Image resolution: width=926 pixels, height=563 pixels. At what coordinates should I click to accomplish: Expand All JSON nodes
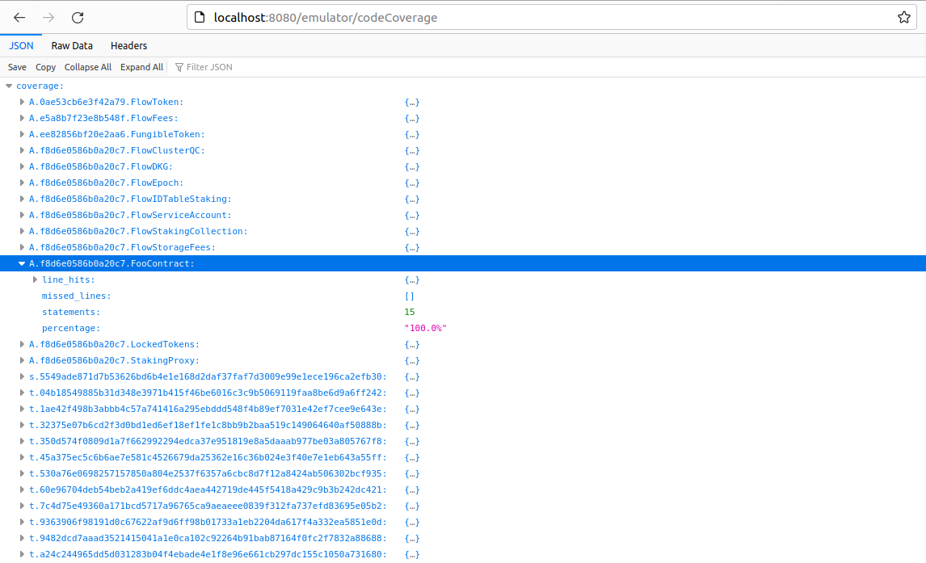(x=141, y=67)
